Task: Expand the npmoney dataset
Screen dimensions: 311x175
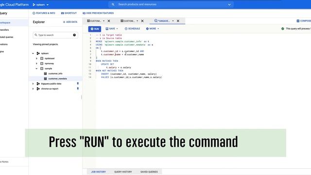Action: (x=36, y=64)
